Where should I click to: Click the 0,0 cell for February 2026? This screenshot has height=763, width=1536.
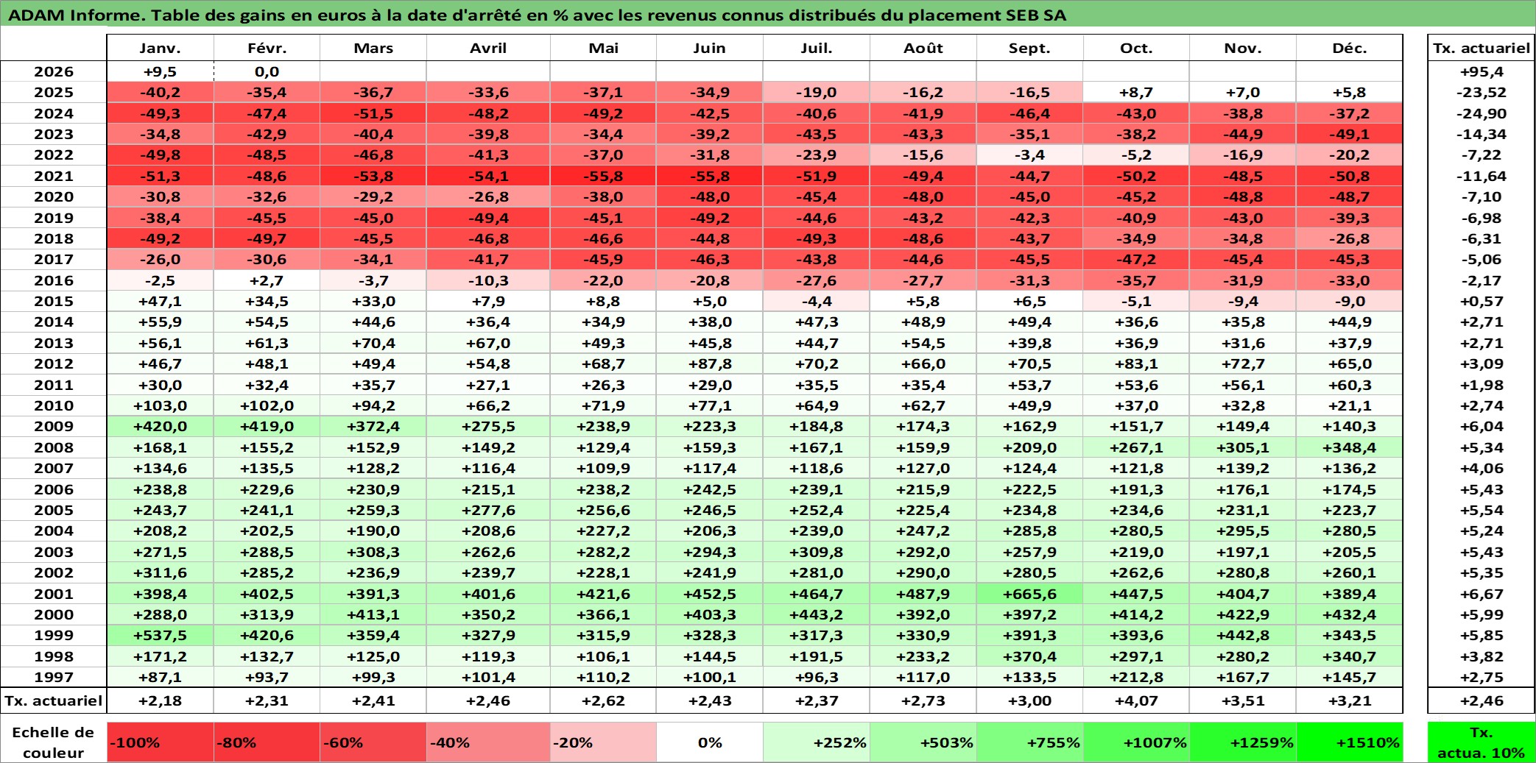coord(267,71)
